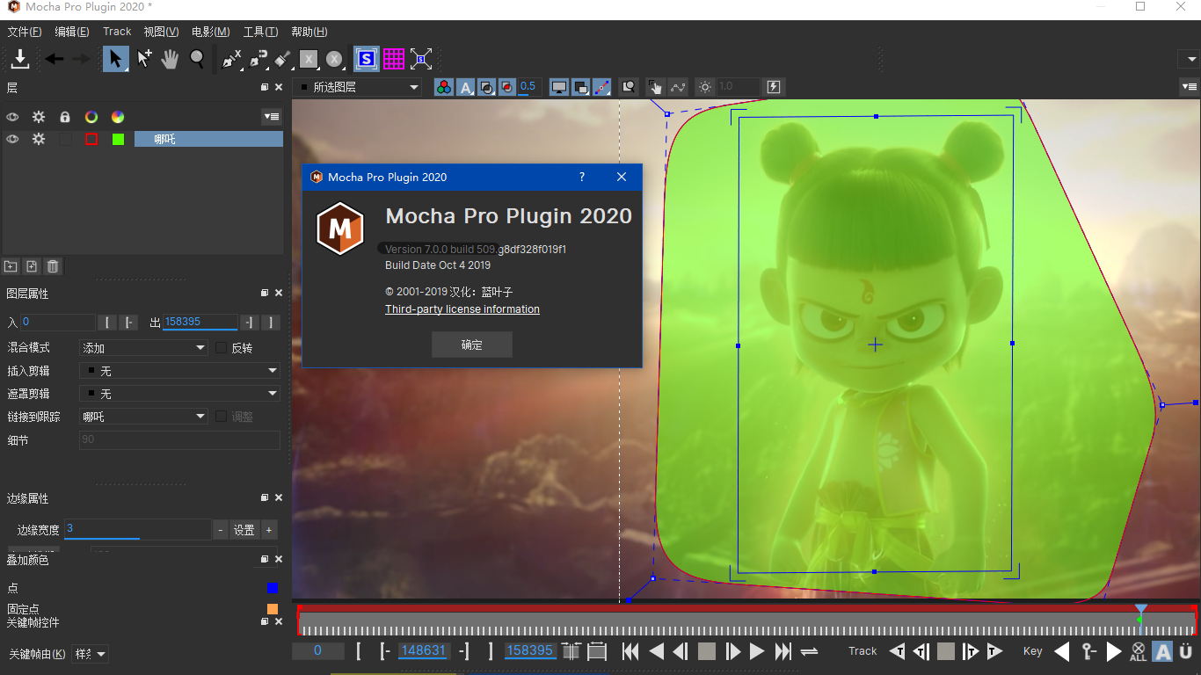Open the 视图(V) menu
Viewport: 1201px width, 675px height.
click(x=161, y=32)
